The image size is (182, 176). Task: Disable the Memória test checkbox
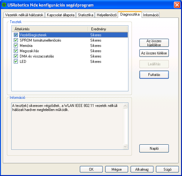point(16,46)
